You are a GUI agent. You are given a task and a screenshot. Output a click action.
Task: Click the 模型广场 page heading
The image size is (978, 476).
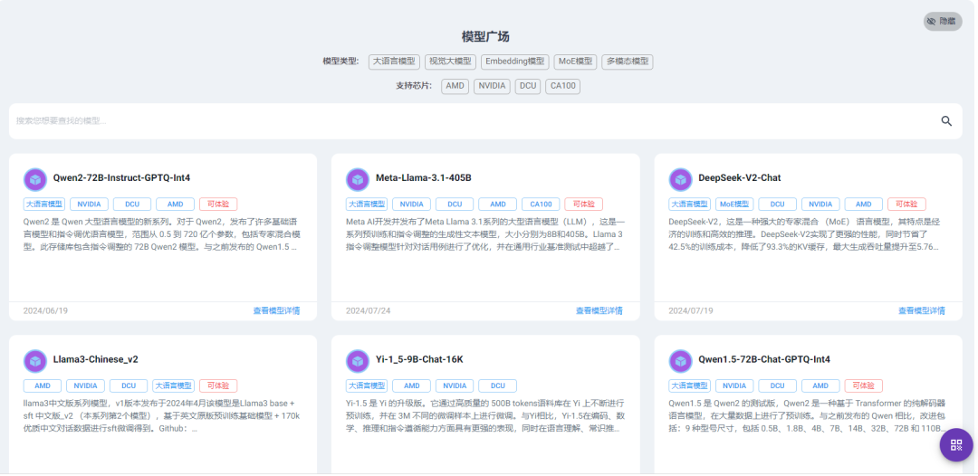pos(485,37)
